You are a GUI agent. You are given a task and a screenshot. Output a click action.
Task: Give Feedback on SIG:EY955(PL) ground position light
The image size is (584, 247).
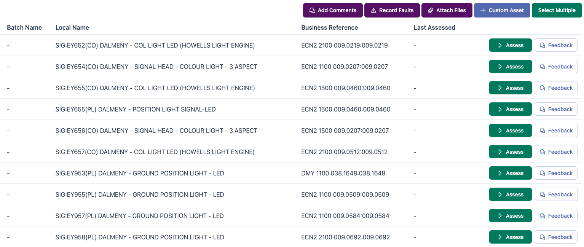556,194
